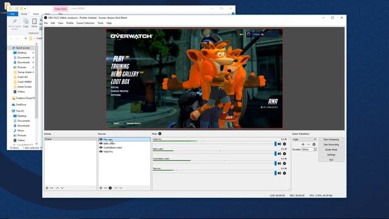Remove selected source with minus icon
The width and height of the screenshot is (389, 219).
(x=105, y=188)
